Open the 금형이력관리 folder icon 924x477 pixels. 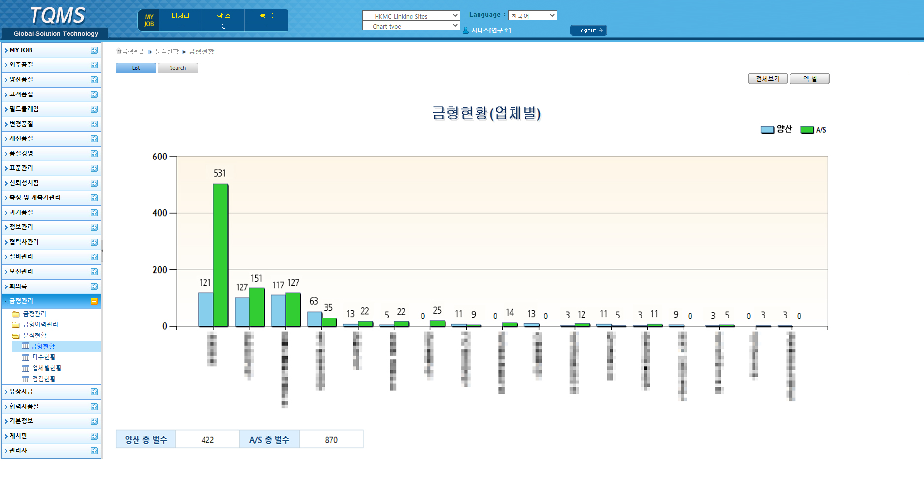[x=16, y=325]
